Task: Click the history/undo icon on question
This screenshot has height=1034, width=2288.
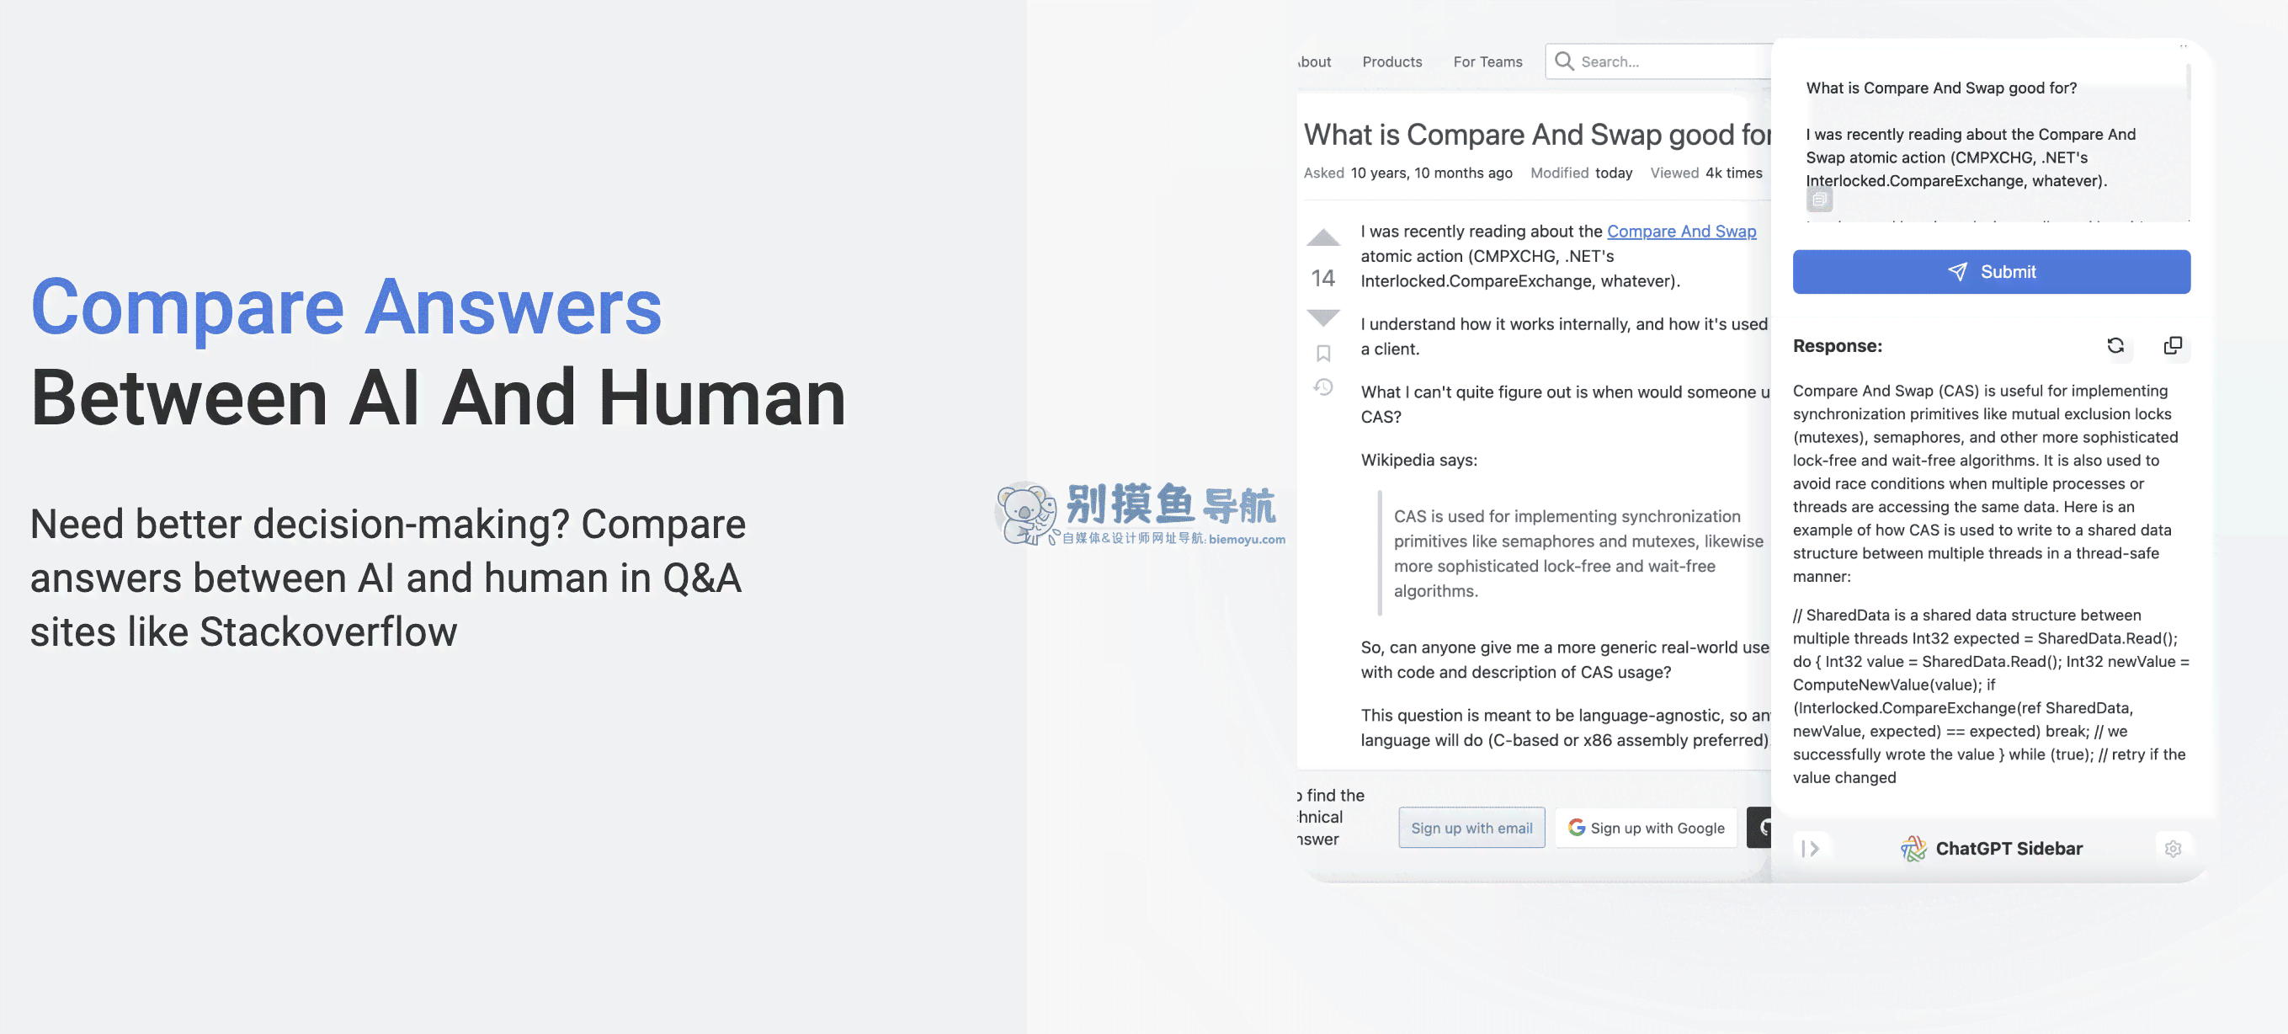Action: [x=1321, y=382]
